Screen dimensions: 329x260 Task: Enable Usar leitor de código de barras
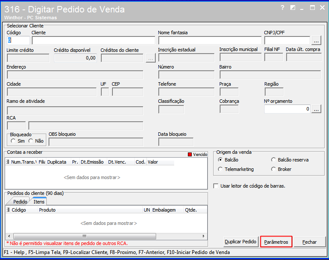(x=216, y=186)
